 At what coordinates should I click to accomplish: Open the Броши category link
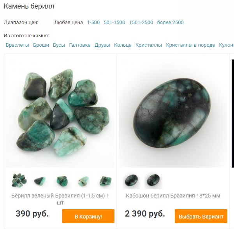[41, 45]
